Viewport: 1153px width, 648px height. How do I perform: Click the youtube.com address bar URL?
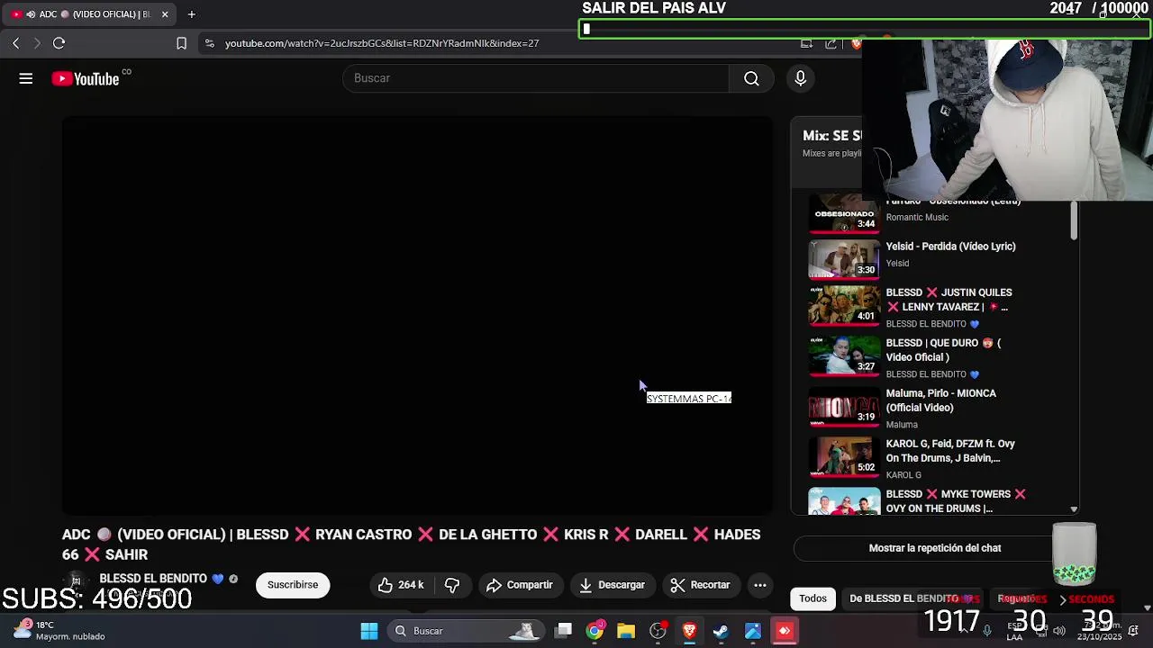[x=382, y=43]
